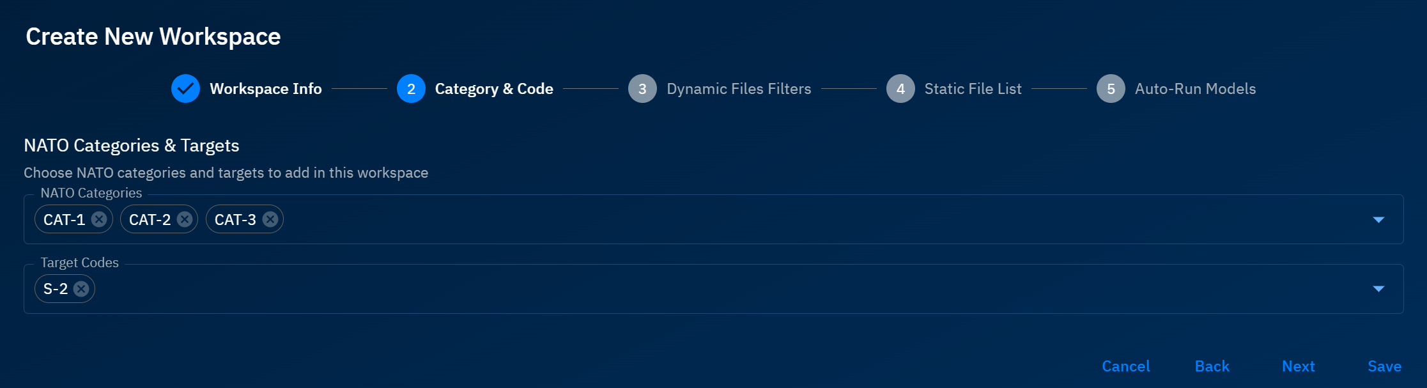The image size is (1427, 388).
Task: Expand the NATO Categories dropdown arrow
Action: (x=1378, y=220)
